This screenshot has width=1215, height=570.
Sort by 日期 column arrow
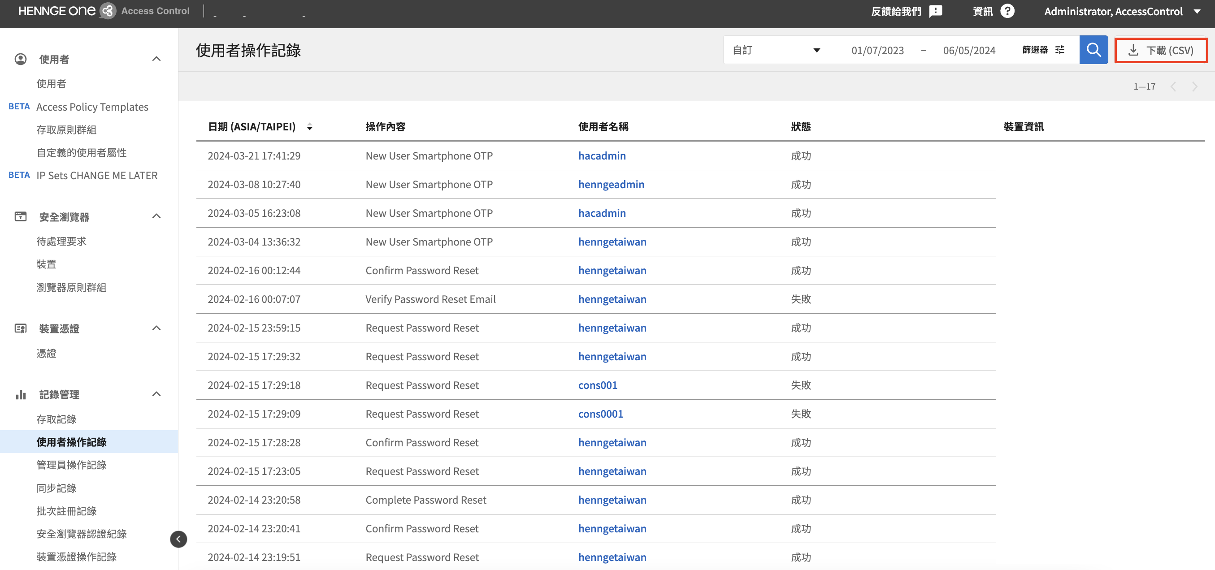309,127
